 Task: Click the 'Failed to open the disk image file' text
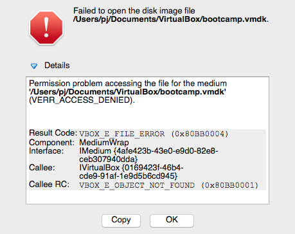(x=134, y=11)
